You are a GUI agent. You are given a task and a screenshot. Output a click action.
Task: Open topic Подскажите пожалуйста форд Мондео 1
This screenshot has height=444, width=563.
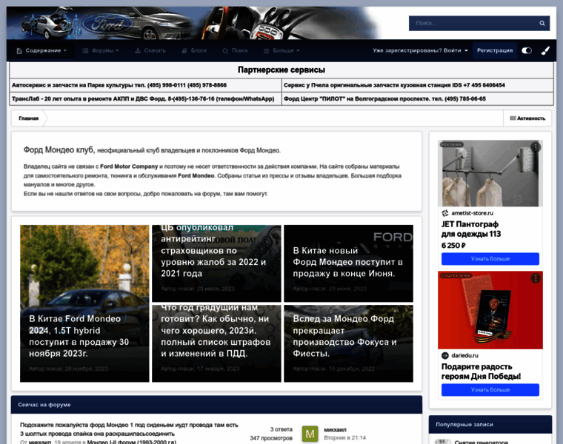coord(129,429)
